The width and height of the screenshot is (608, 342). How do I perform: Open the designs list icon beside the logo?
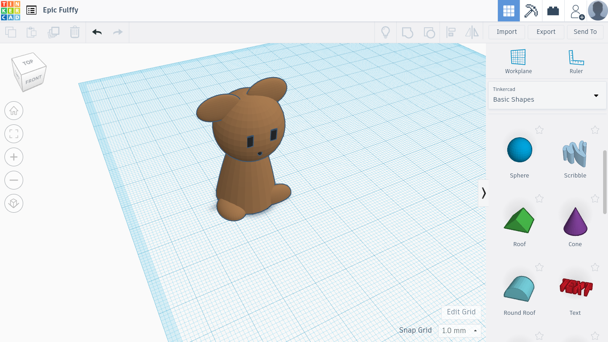click(x=30, y=9)
